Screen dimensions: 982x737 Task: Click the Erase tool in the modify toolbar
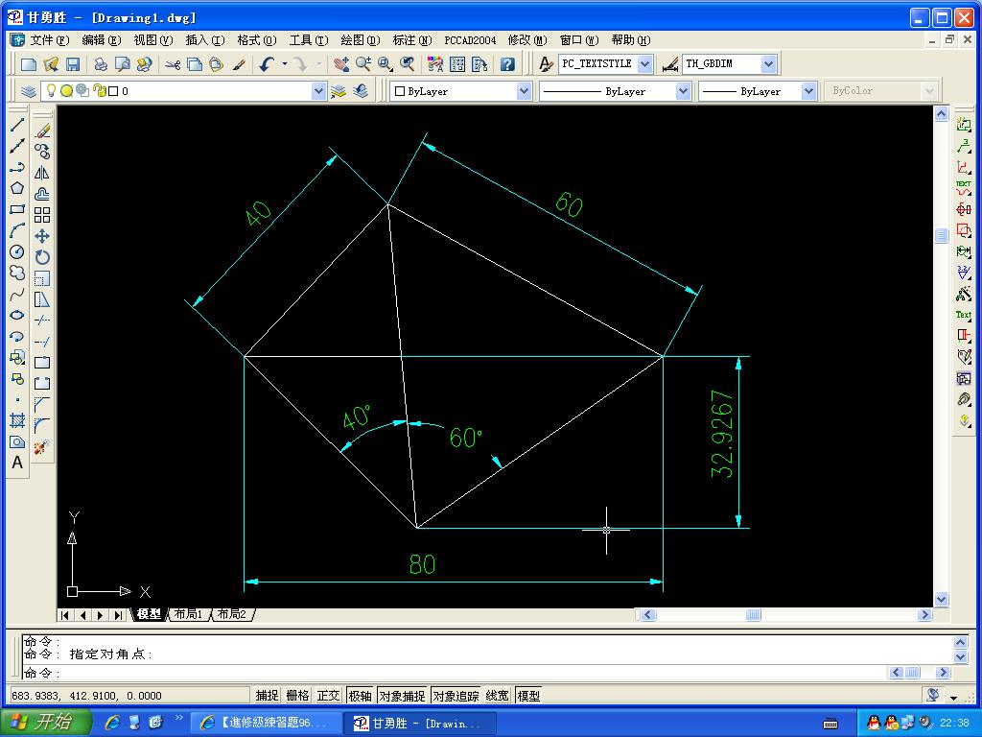coord(42,131)
